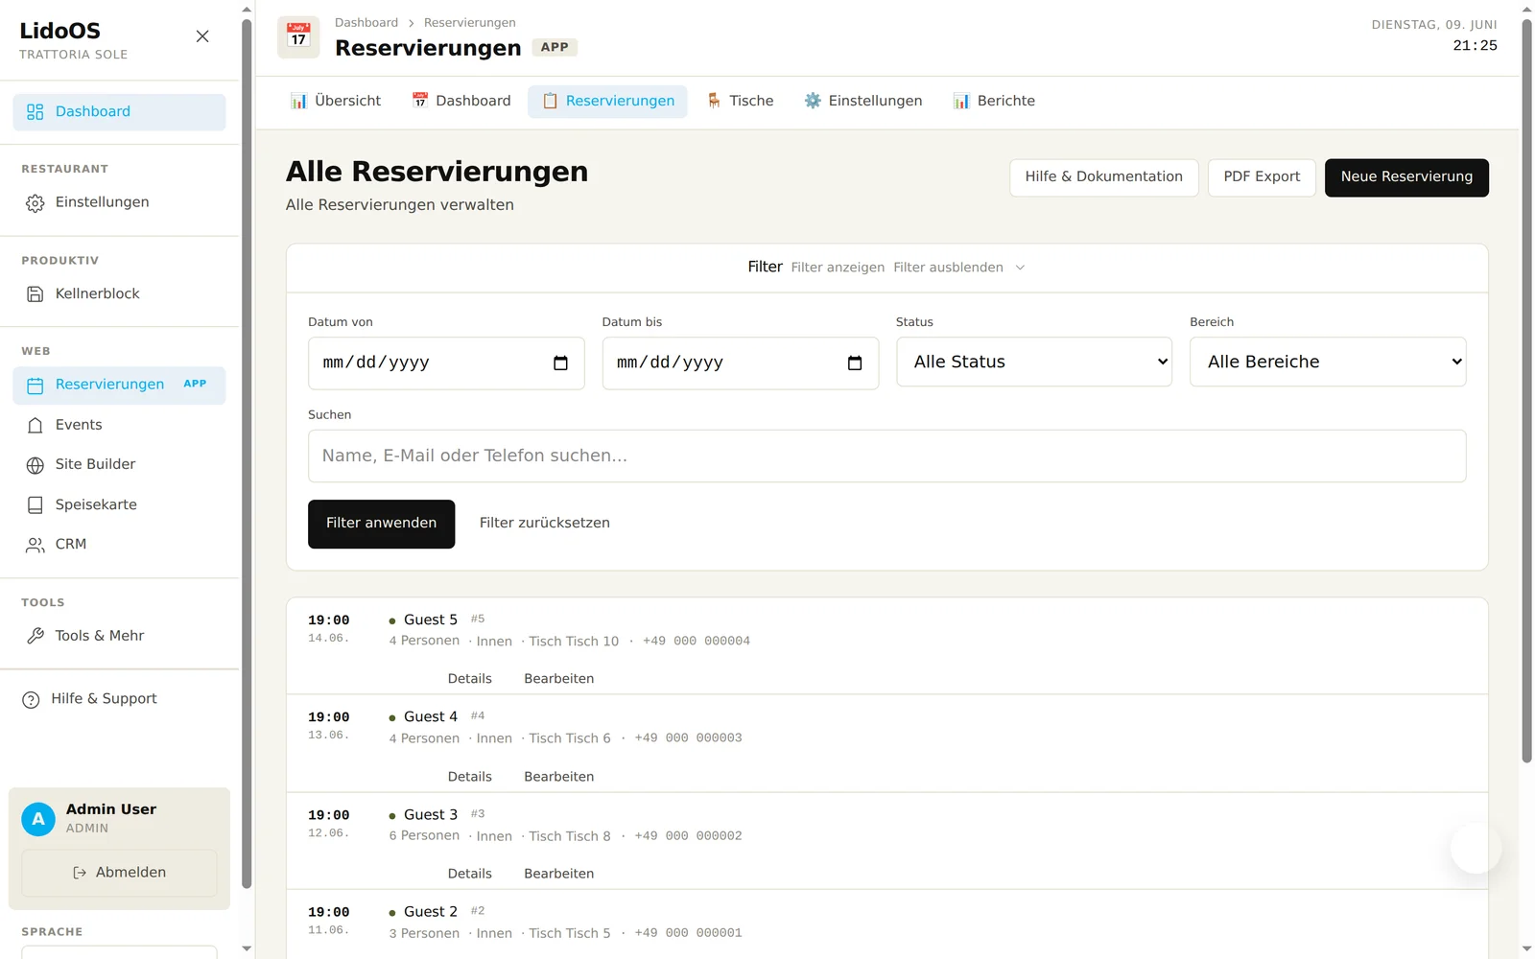Click the Einstellungen gear icon in sidebar
This screenshot has height=959, width=1535.
click(x=35, y=203)
